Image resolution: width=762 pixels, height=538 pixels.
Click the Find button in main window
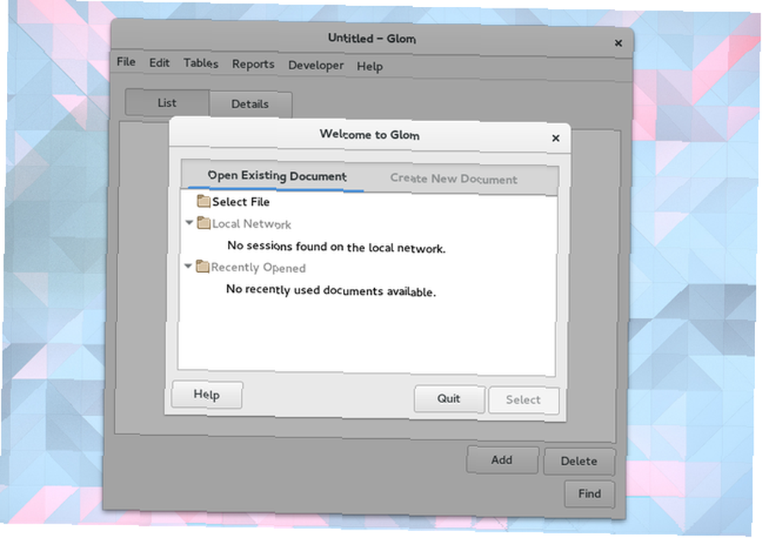point(590,494)
